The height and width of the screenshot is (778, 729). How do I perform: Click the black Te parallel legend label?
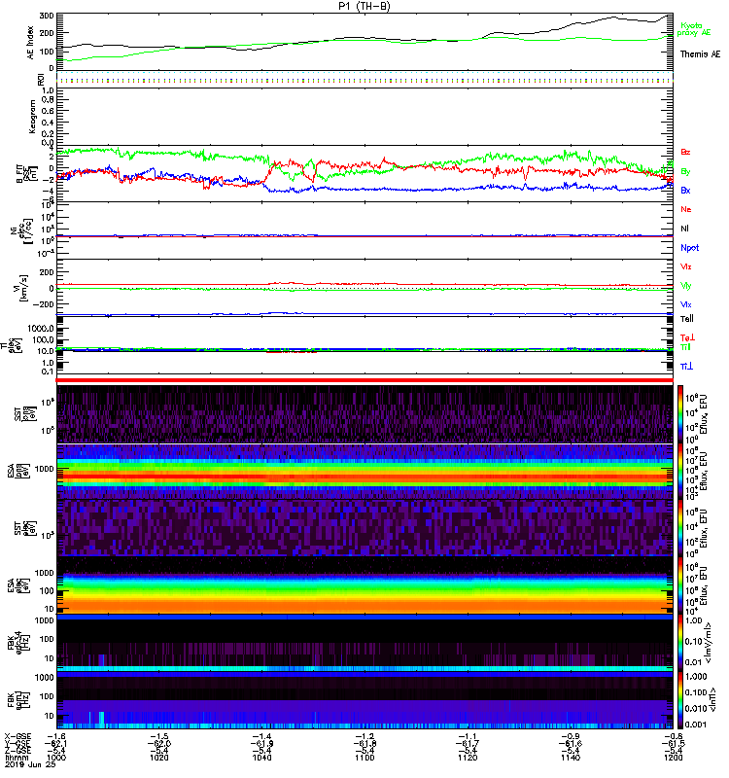(x=687, y=319)
